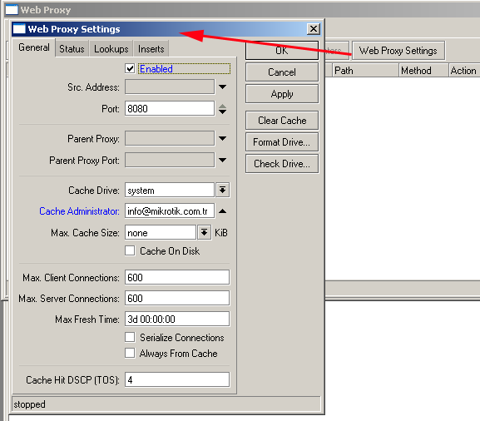
Task: Click the Max Fresh Time field
Action: tap(177, 319)
